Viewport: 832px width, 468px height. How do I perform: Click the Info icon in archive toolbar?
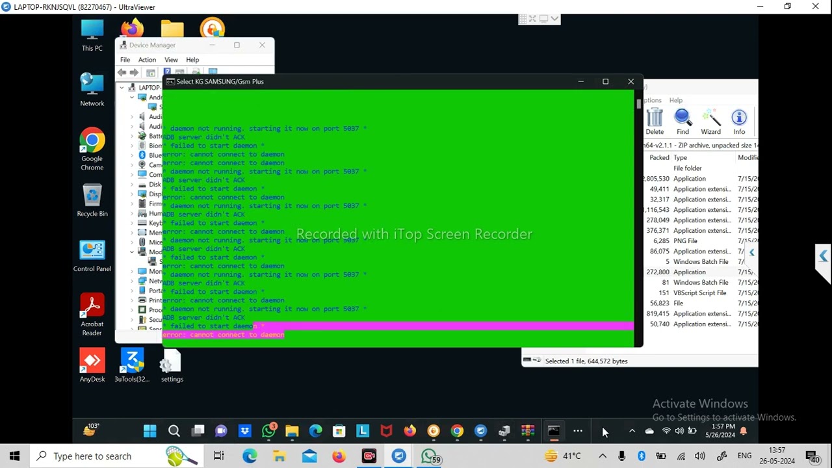(739, 122)
